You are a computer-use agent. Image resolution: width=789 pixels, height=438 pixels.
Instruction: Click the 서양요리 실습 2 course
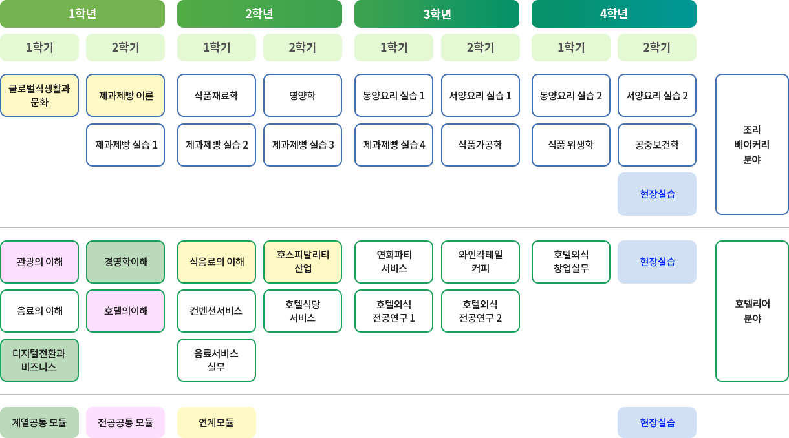[x=657, y=95]
